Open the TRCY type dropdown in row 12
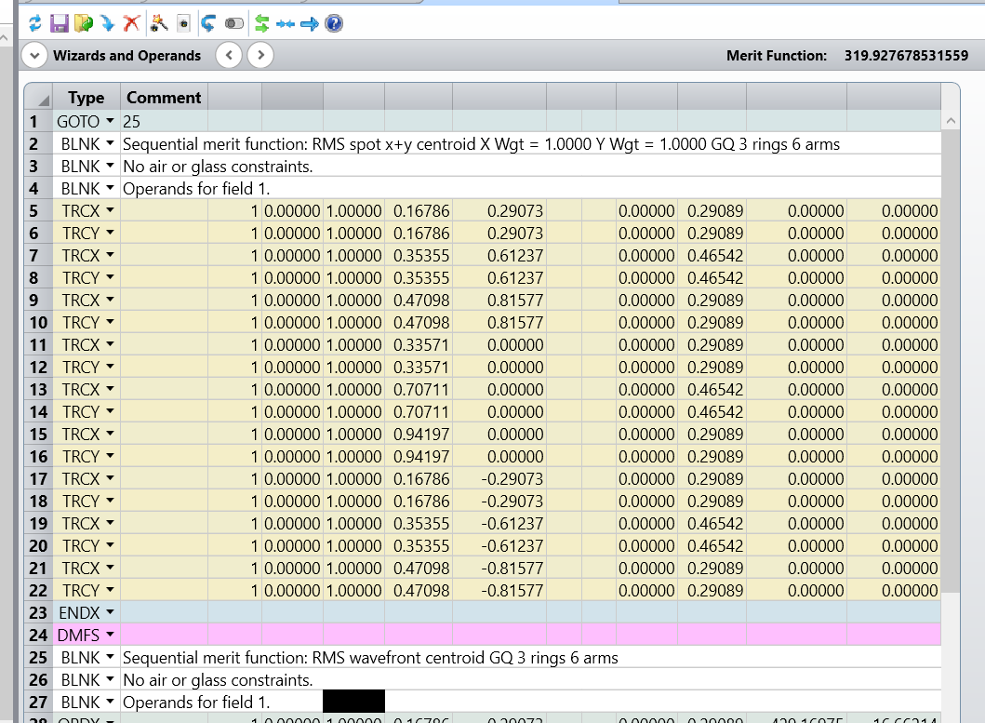Viewport: 985px width, 723px height. [x=110, y=367]
